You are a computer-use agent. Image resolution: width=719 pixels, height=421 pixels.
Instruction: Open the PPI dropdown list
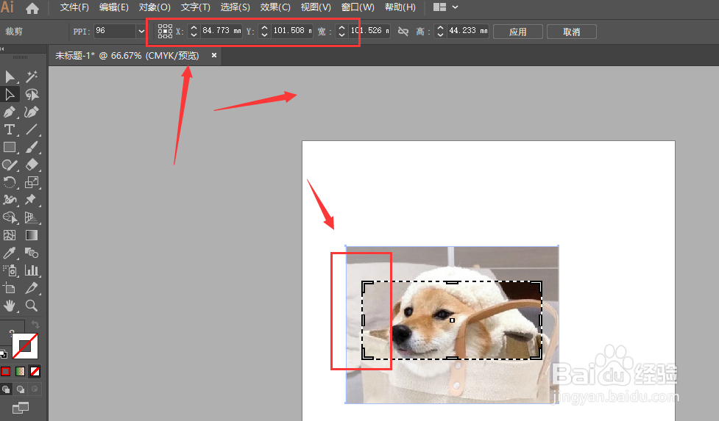click(x=141, y=31)
